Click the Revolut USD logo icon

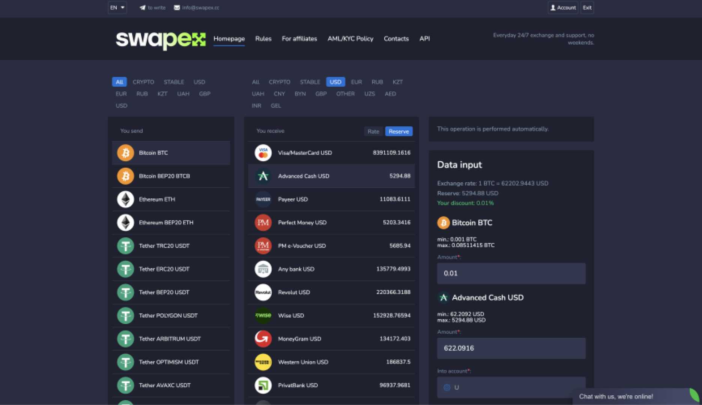click(263, 292)
